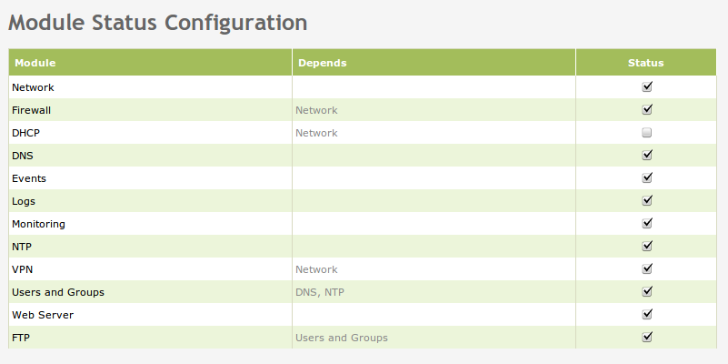The height and width of the screenshot is (364, 728).
Task: Click the Users and Groups module name
Action: (x=58, y=292)
